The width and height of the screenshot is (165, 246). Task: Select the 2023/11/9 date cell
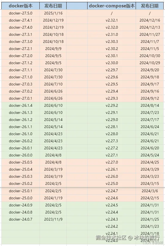pyautogui.click(x=53, y=219)
